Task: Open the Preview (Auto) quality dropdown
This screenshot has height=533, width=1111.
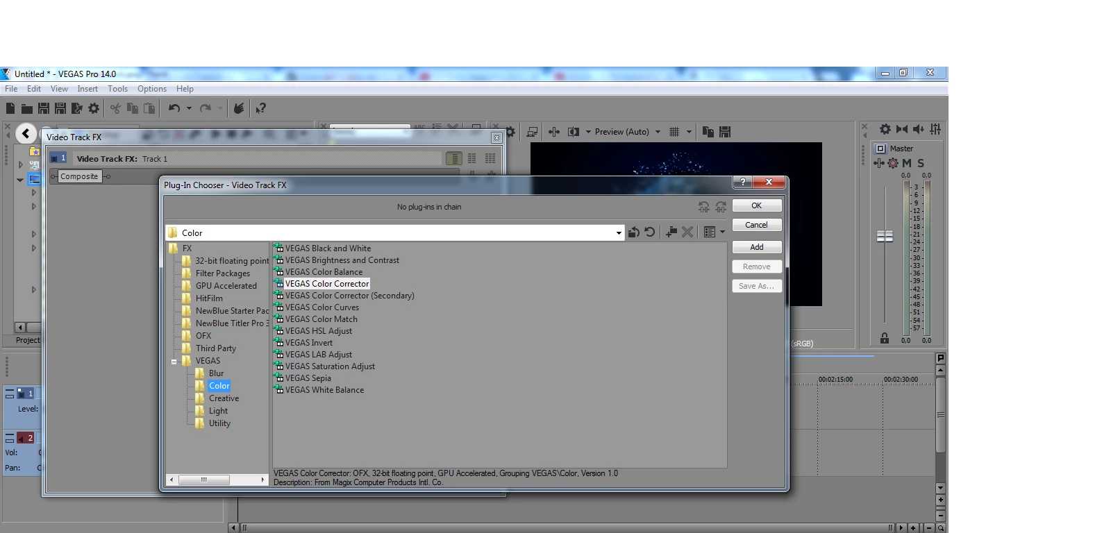Action: [x=658, y=132]
